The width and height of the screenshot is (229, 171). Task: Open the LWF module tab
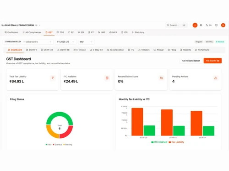click(102, 32)
